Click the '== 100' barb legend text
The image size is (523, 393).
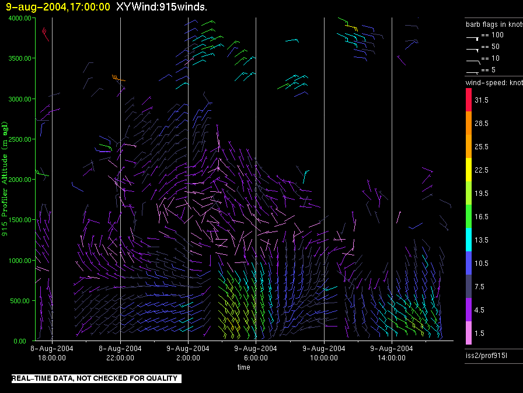point(492,35)
